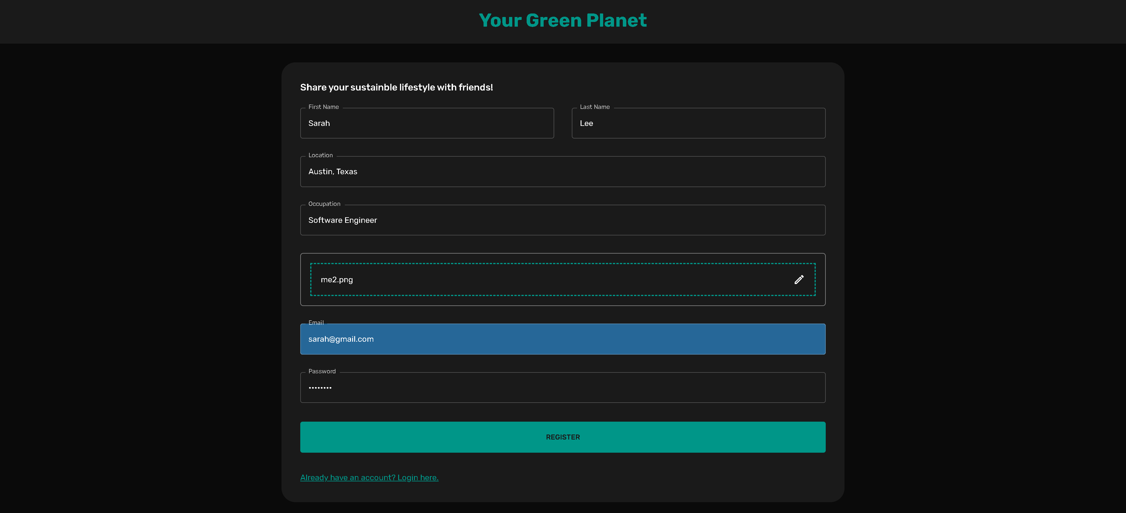
Task: Focus the Location field with Austin, Texas
Action: [563, 172]
